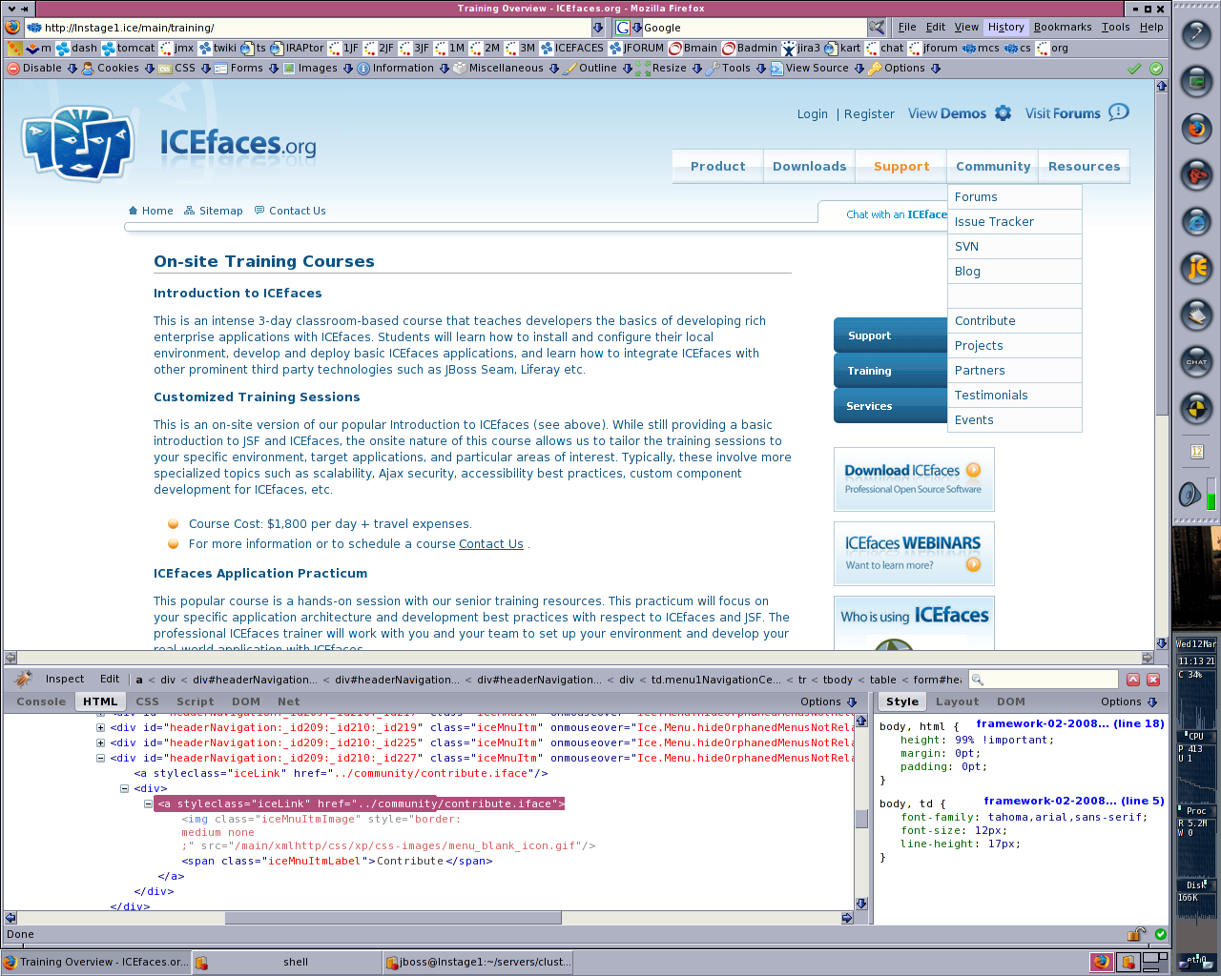Click the CHAT icon in the dock

pos(1196,362)
